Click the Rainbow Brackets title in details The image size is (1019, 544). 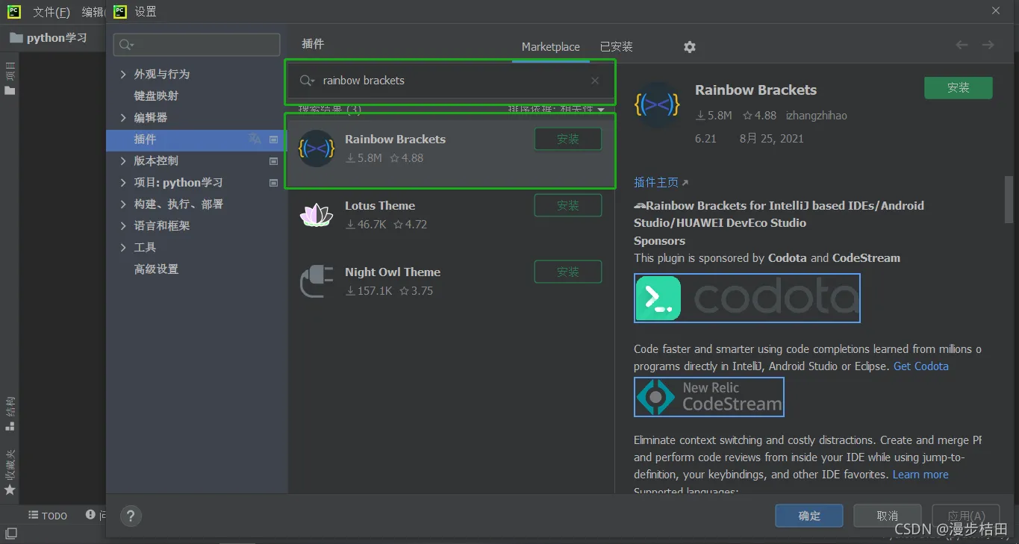(x=755, y=90)
